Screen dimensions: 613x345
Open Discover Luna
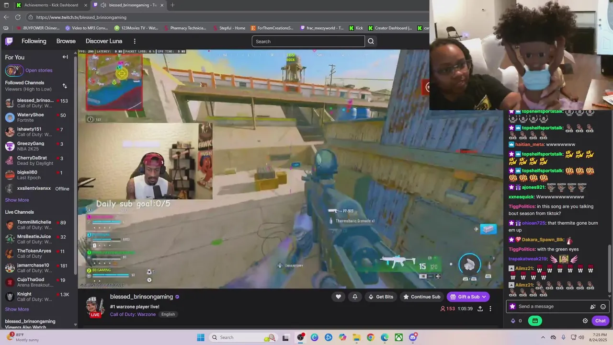coord(104,41)
